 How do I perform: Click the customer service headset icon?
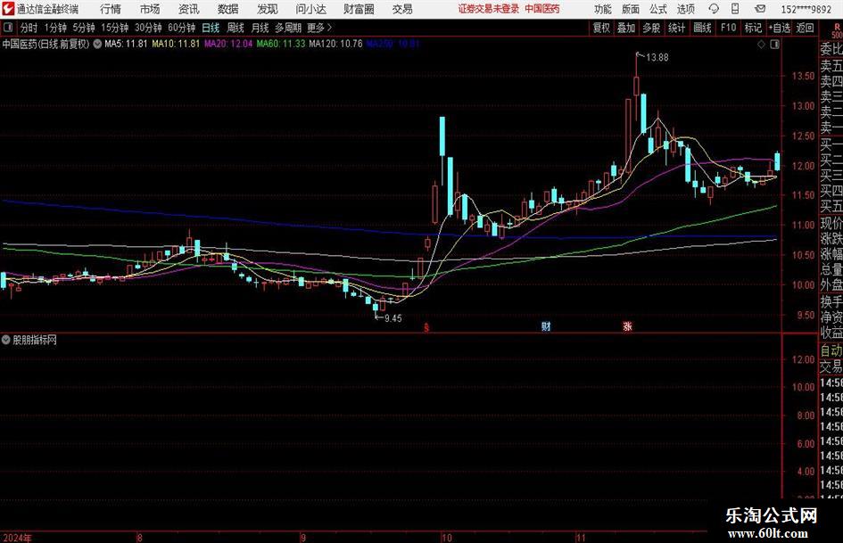[714, 9]
